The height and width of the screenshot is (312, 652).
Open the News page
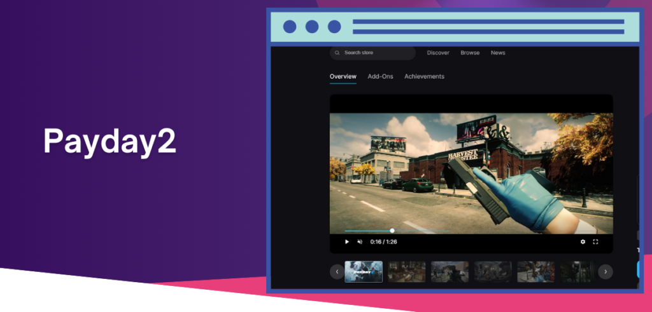(498, 53)
